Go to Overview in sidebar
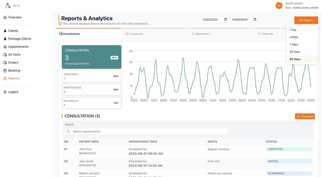 15,17
